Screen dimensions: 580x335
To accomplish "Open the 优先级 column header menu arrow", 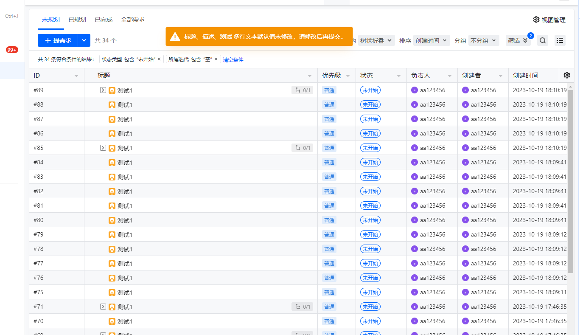I will coord(348,76).
